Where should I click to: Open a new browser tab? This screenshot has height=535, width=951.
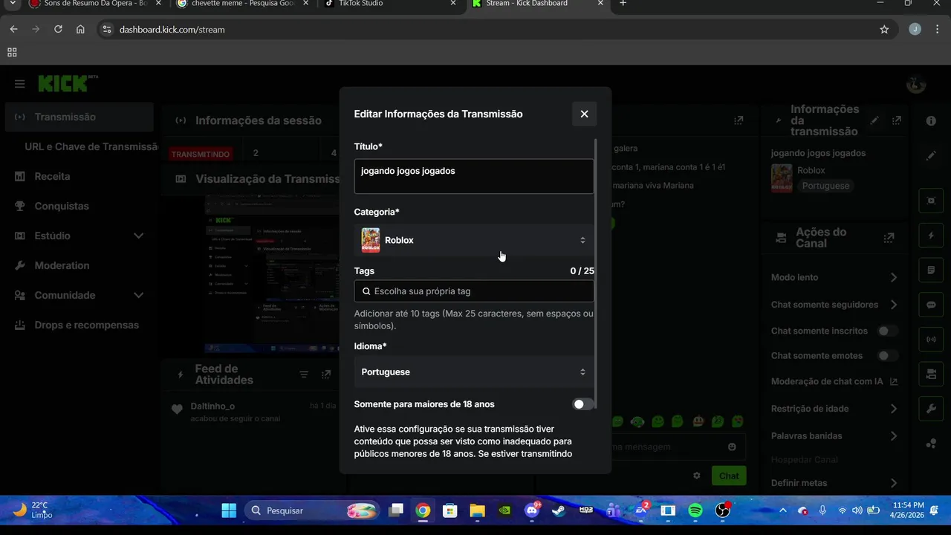(x=623, y=4)
